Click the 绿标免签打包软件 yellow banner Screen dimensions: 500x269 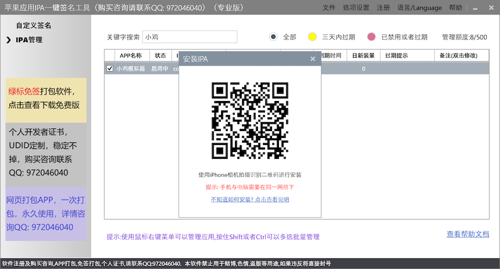(46, 100)
